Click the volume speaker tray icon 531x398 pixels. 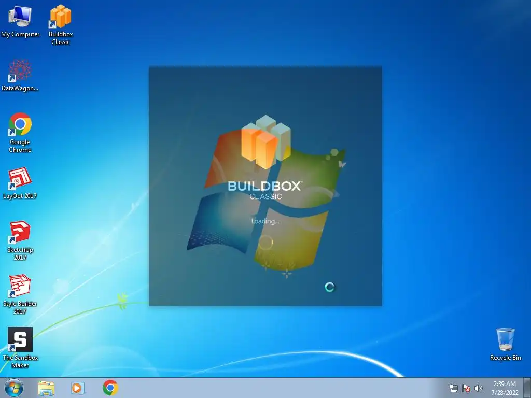478,388
